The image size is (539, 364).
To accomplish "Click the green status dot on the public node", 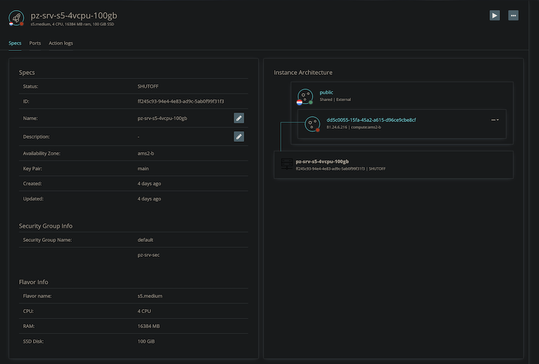I will (310, 102).
